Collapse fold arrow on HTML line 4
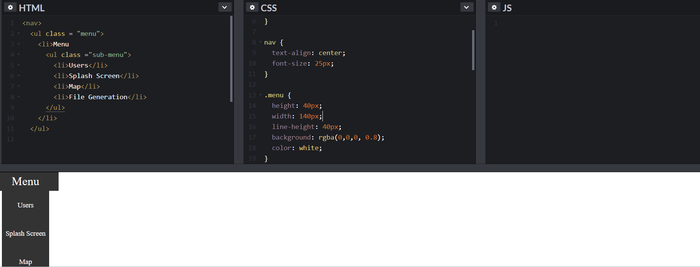Image resolution: width=700 pixels, height=267 pixels. [x=19, y=55]
